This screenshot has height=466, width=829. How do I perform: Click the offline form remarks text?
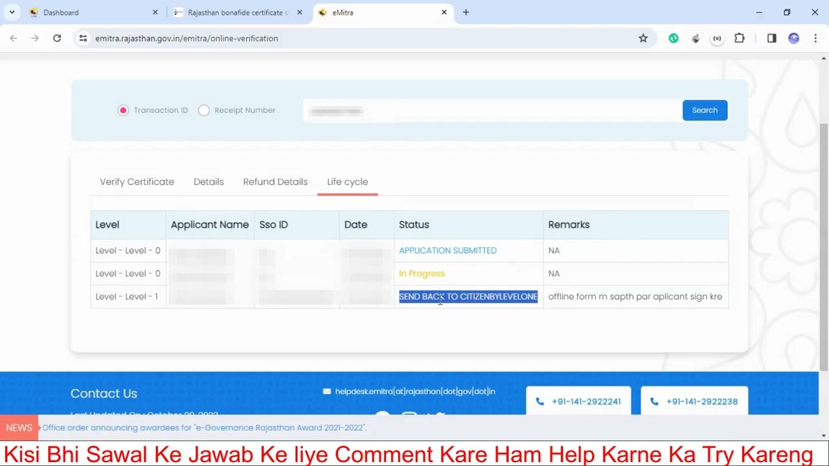tap(635, 296)
